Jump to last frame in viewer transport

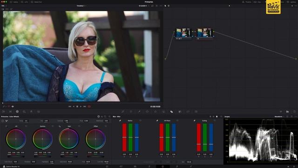(x=85, y=106)
